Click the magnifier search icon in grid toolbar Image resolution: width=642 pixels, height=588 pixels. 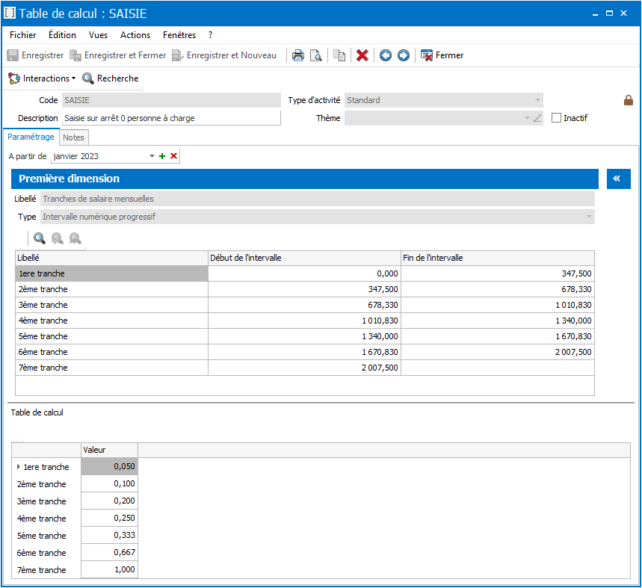click(x=40, y=238)
